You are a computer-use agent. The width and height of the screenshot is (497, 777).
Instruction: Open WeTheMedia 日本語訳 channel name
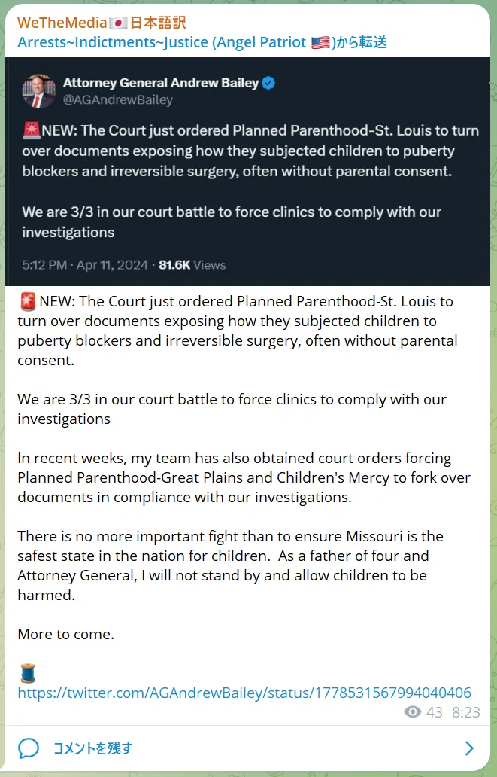pyautogui.click(x=102, y=23)
